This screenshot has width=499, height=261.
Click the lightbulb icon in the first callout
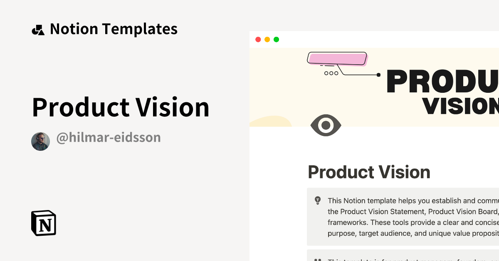[x=318, y=200]
